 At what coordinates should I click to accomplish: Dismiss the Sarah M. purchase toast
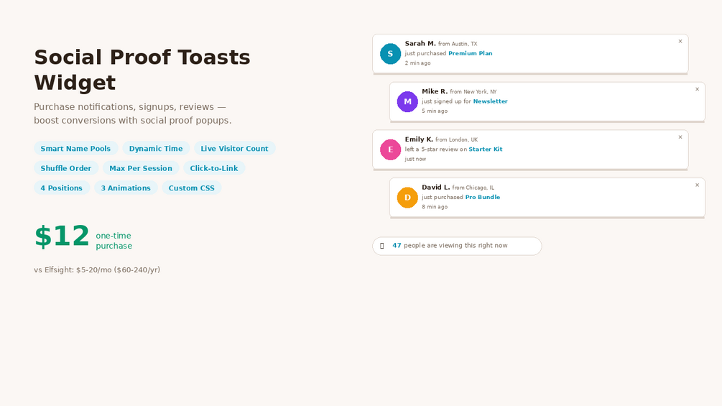(x=680, y=42)
